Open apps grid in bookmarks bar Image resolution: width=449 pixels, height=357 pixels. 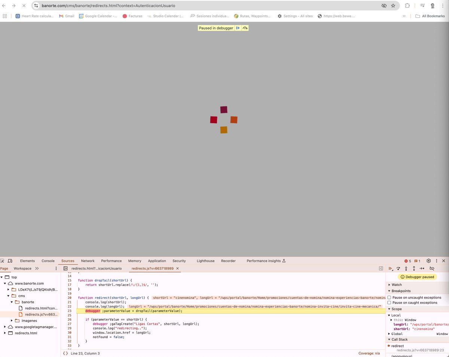coord(5,16)
